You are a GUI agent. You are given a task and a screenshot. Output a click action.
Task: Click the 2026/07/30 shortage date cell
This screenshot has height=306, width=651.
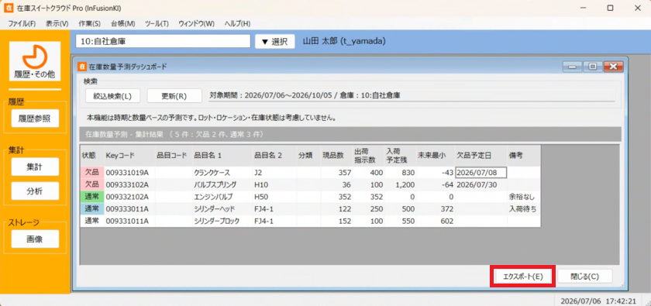point(480,184)
